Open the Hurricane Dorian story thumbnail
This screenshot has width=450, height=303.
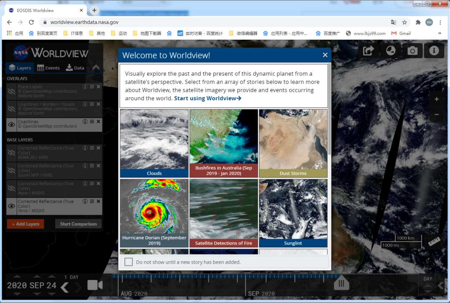point(154,213)
